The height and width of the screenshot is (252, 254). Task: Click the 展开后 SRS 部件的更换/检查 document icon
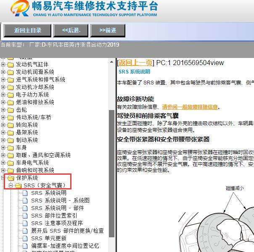25,231
